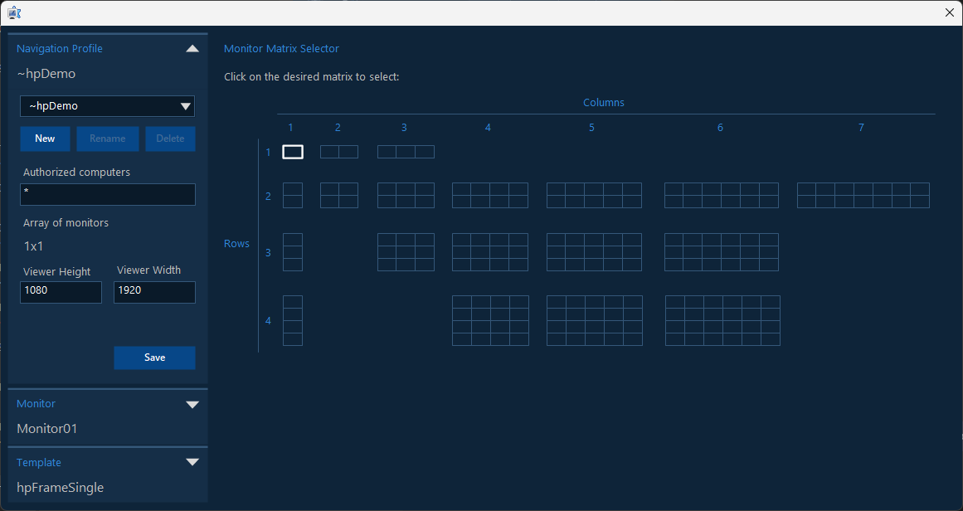Select the 4x7 monitor matrix
This screenshot has width=963, height=511.
863,320
